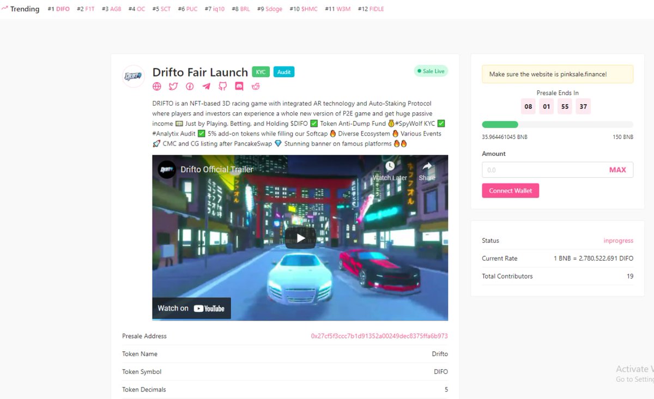
Task: Click the Total Contributors value 19
Action: pyautogui.click(x=630, y=276)
